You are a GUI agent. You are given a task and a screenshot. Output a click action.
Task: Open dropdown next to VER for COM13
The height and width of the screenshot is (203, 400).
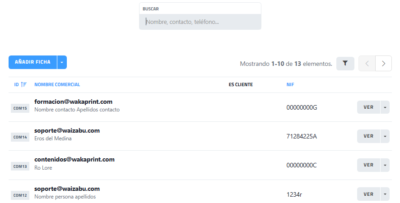[385, 165]
